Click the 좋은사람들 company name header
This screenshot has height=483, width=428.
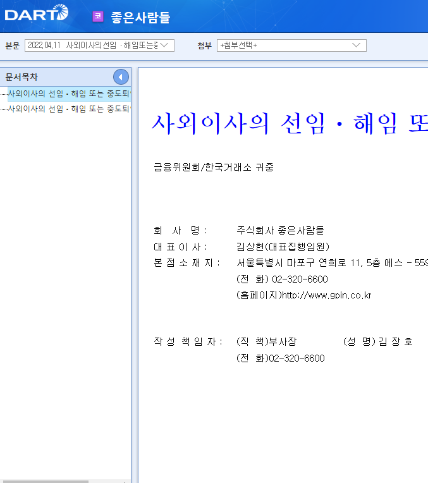click(140, 17)
